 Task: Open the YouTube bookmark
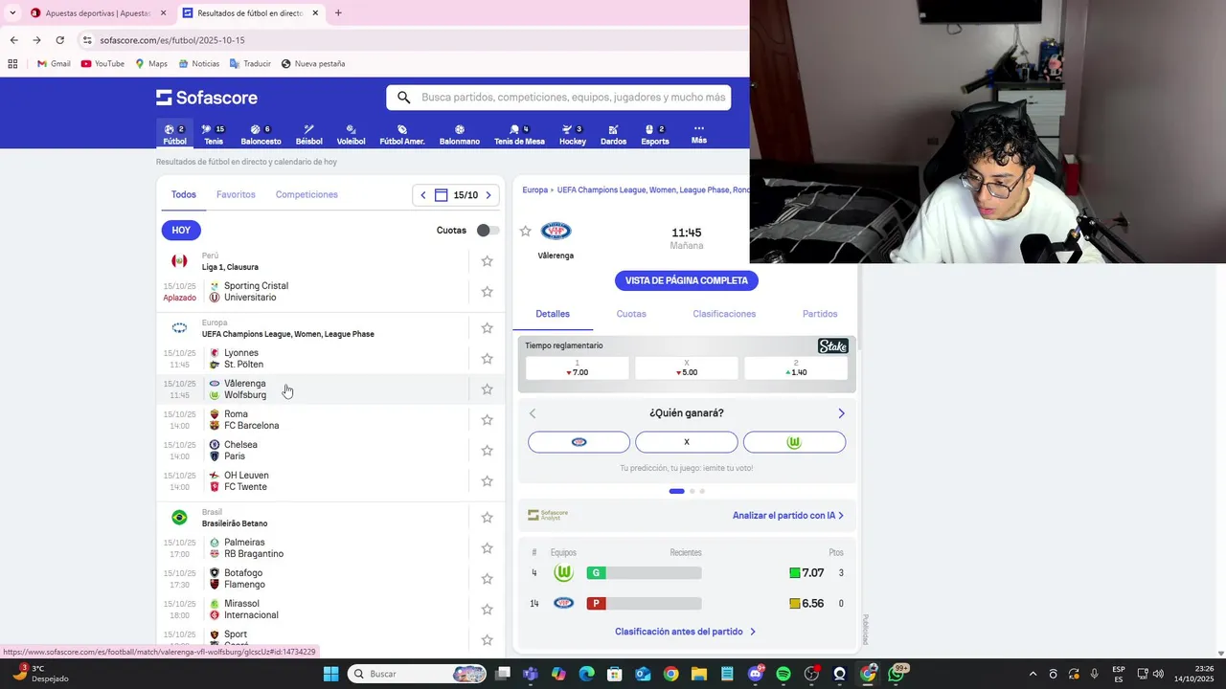102,64
